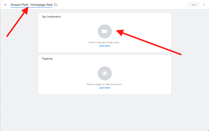Open the folder icon next to tag name
Viewport: 209px width, 131px height.
click(56, 5)
